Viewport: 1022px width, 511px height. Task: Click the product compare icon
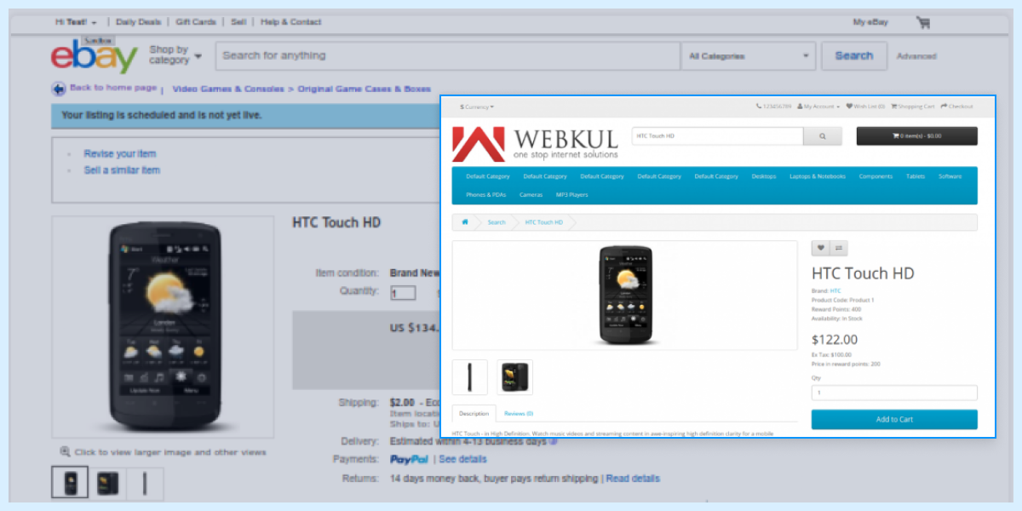[x=839, y=248]
